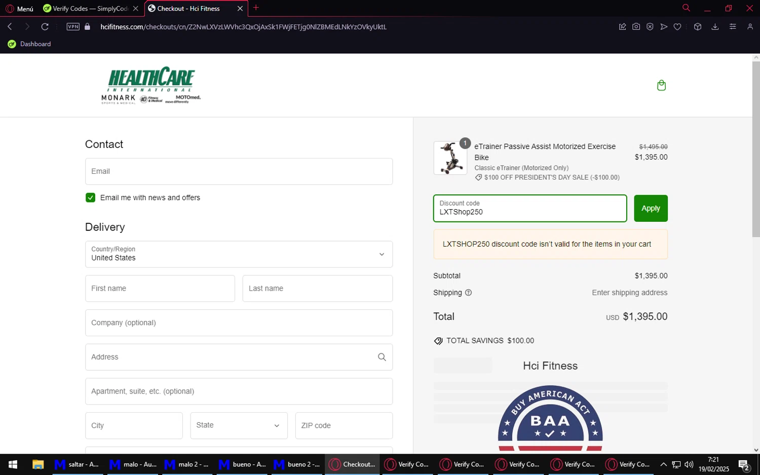Image resolution: width=760 pixels, height=475 pixels.
Task: Click the address search magnifier icon
Action: (382, 357)
